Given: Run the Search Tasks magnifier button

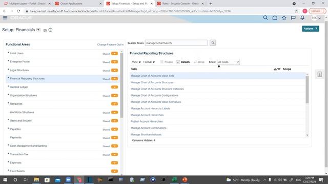Looking at the screenshot, I should (213, 43).
